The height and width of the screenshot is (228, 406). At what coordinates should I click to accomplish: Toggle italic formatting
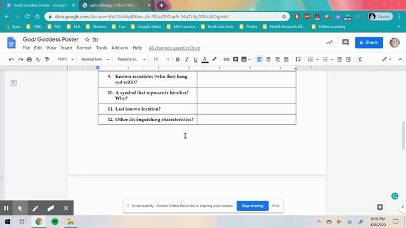[187, 60]
